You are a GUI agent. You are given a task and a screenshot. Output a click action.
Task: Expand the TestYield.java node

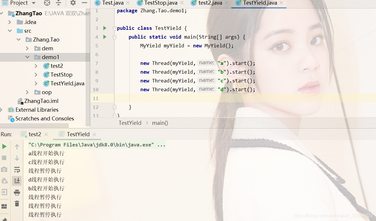[36, 84]
